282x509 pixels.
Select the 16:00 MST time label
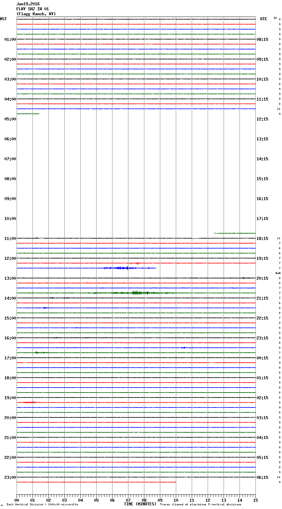pyautogui.click(x=10, y=338)
